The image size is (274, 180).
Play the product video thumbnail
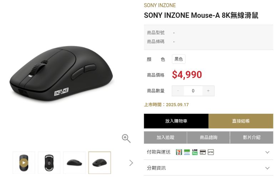coord(24,163)
